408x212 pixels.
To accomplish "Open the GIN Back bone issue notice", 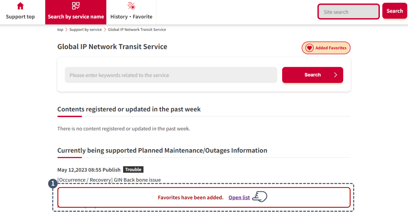I will tap(109, 180).
